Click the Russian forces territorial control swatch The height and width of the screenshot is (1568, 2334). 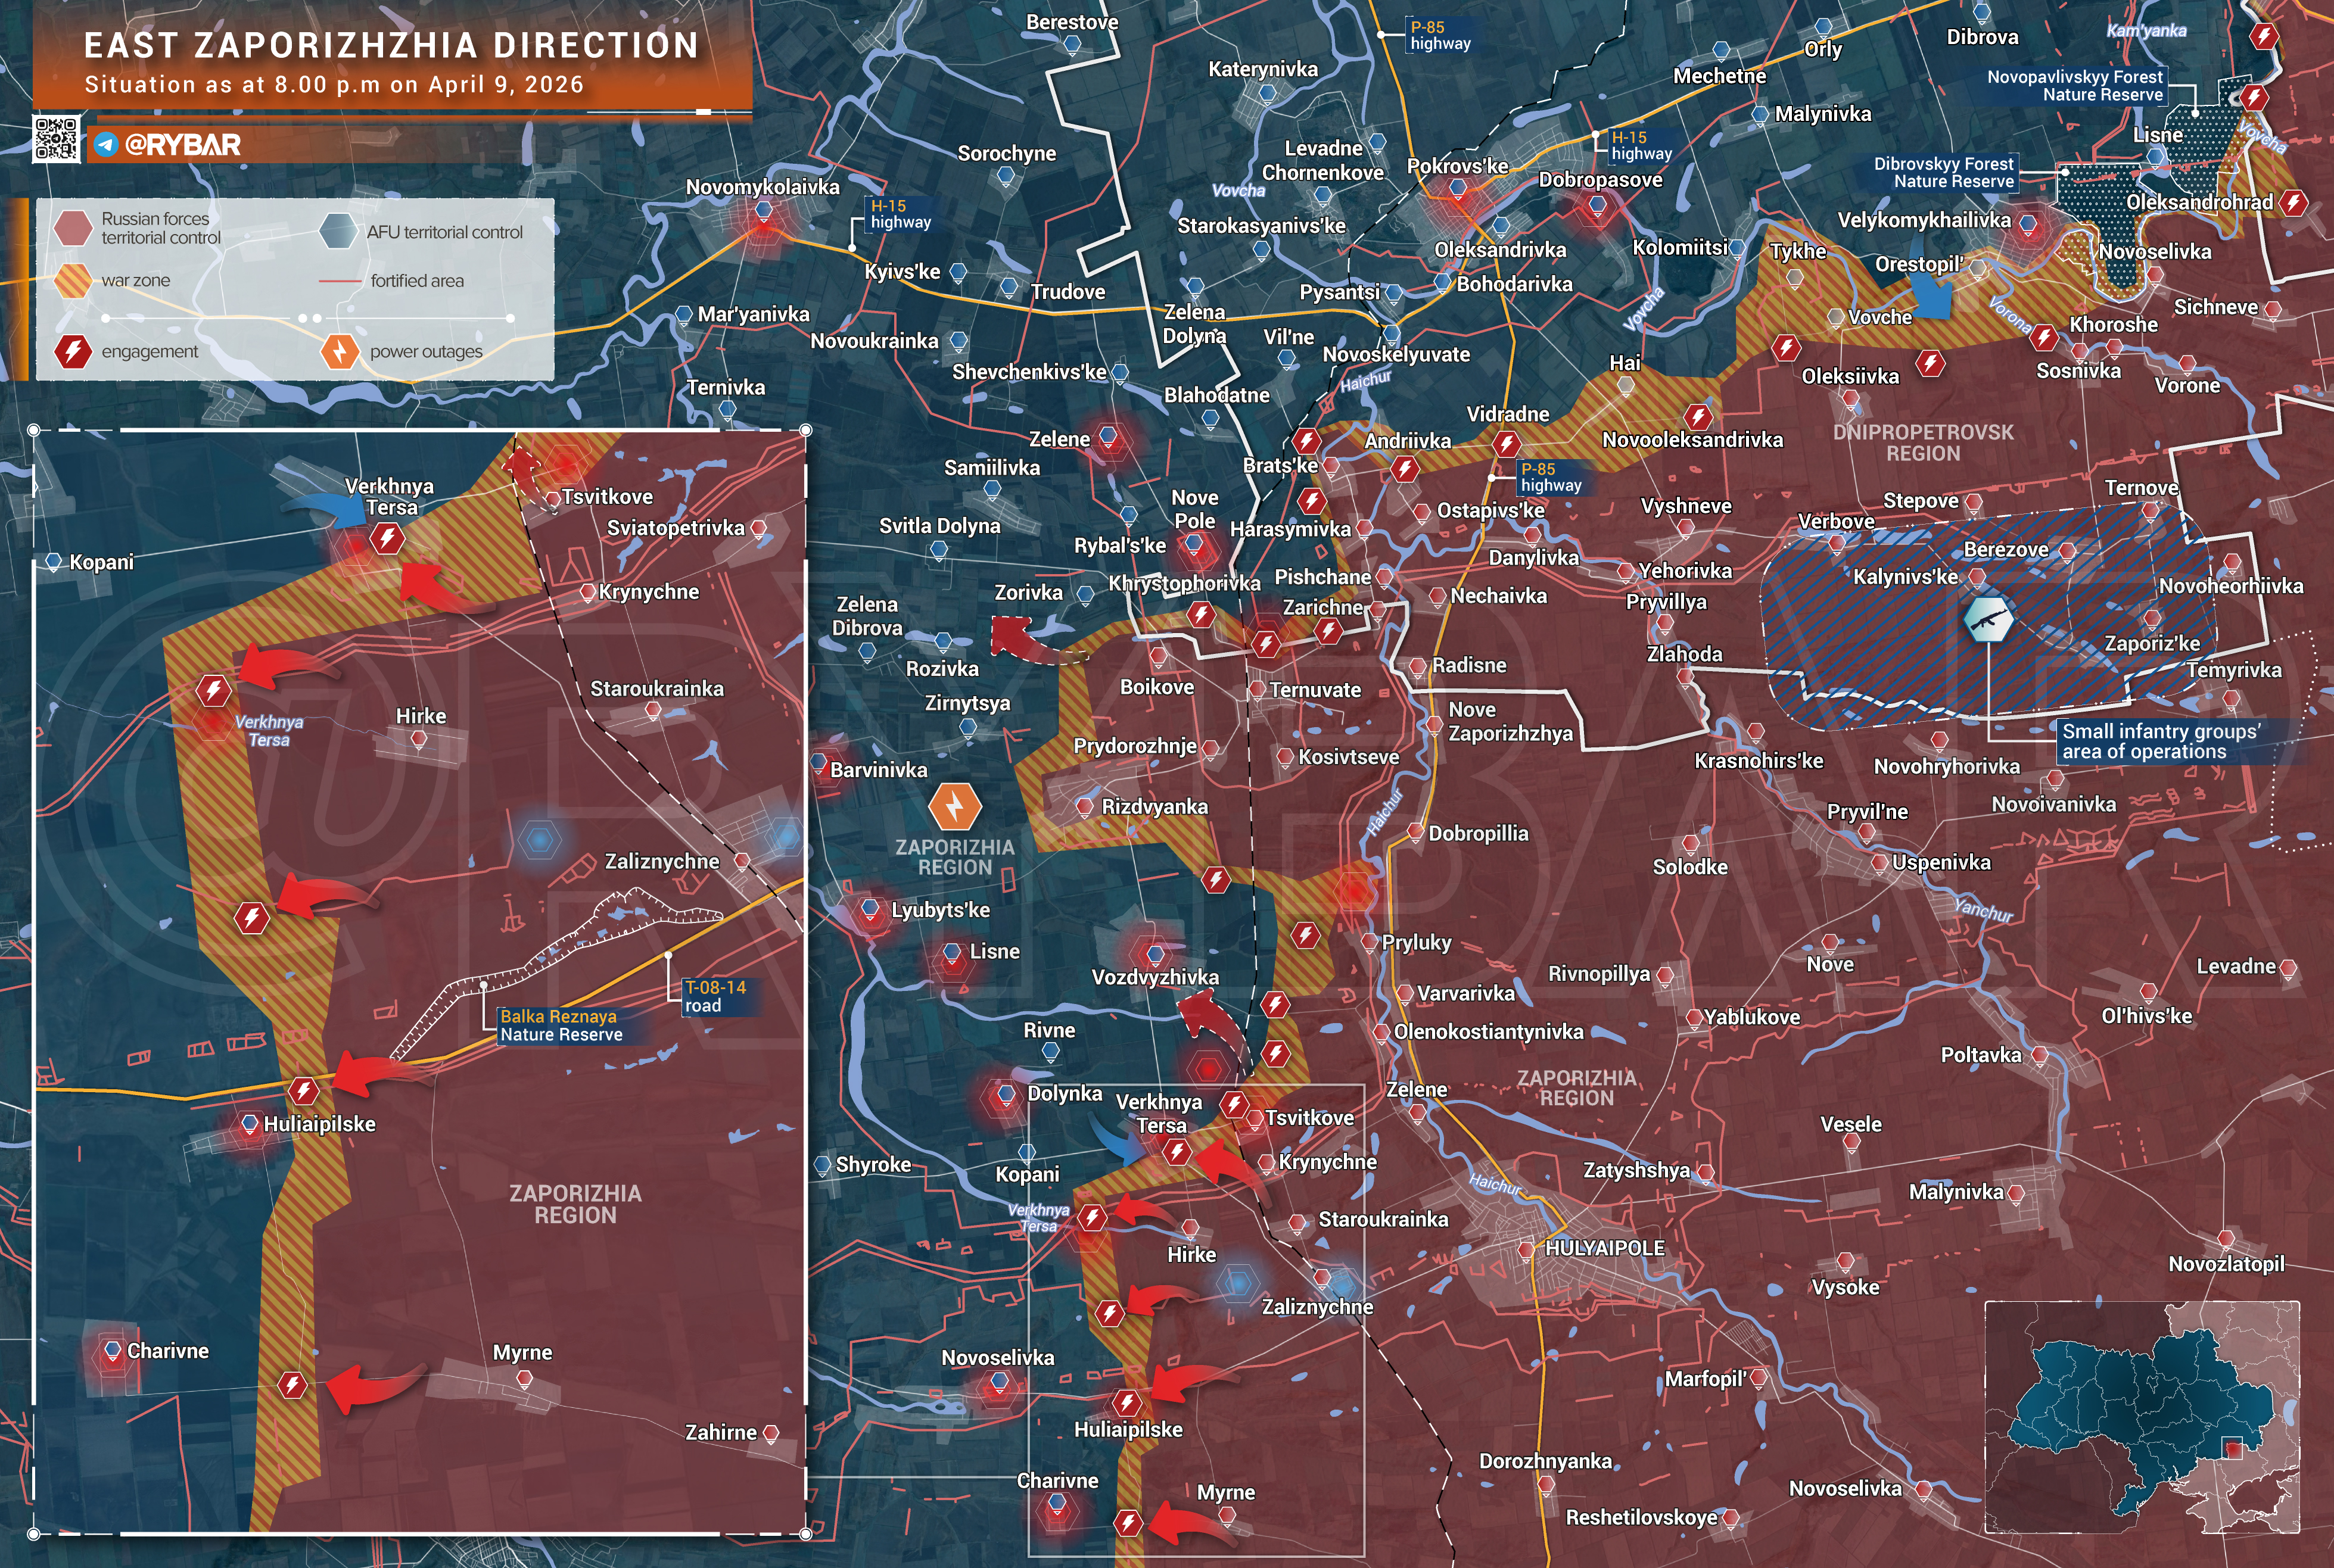click(73, 228)
